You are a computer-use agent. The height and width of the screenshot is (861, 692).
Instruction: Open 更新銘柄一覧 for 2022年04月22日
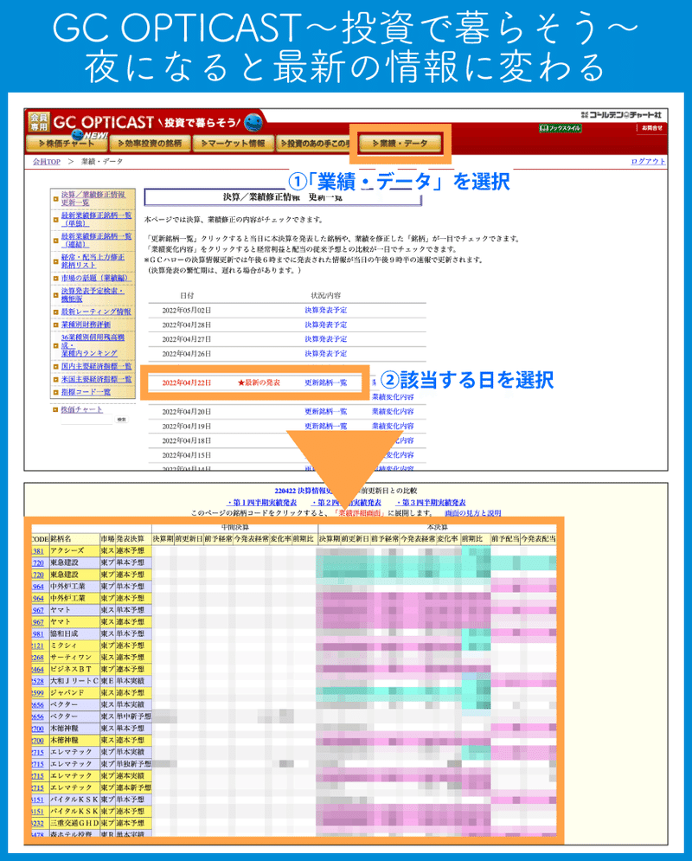point(326,382)
